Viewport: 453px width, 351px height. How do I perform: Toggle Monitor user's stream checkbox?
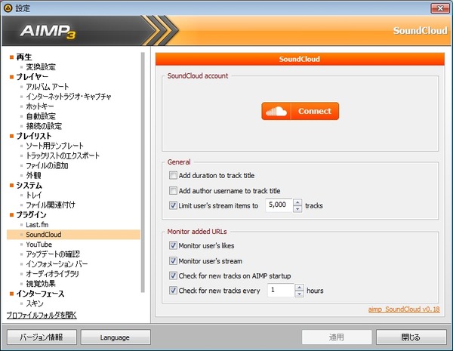[173, 261]
